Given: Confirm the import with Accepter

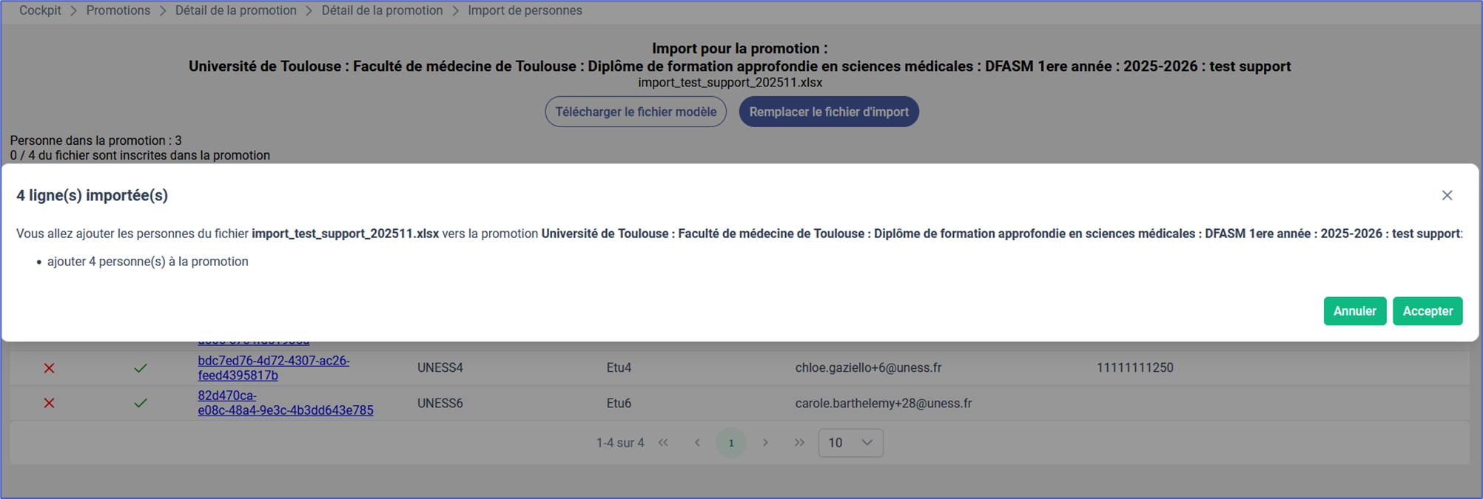Looking at the screenshot, I should pyautogui.click(x=1427, y=311).
